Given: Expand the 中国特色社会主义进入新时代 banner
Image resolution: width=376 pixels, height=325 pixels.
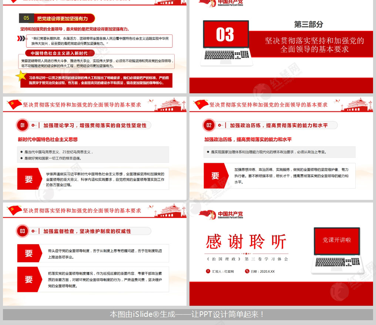Looking at the screenshot, I should click(59, 53).
